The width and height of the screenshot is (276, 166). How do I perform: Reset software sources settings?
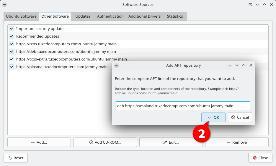[16, 158]
